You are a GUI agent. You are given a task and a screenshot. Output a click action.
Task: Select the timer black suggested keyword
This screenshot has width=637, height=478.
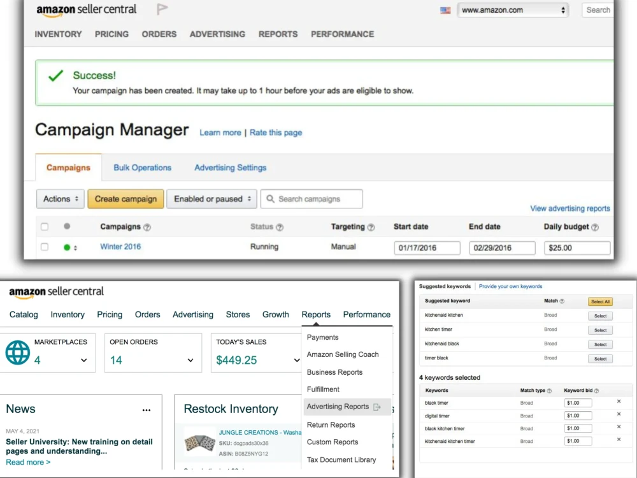[x=600, y=359]
